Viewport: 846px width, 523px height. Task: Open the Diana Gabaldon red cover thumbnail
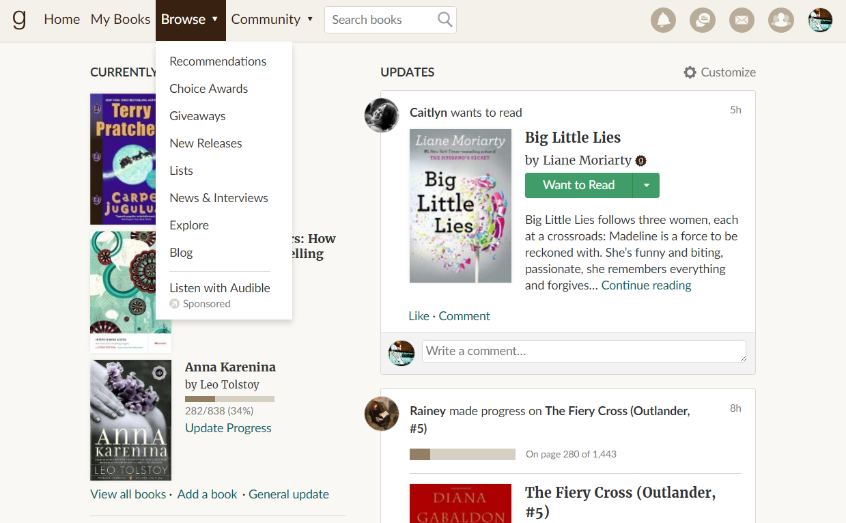click(x=460, y=503)
